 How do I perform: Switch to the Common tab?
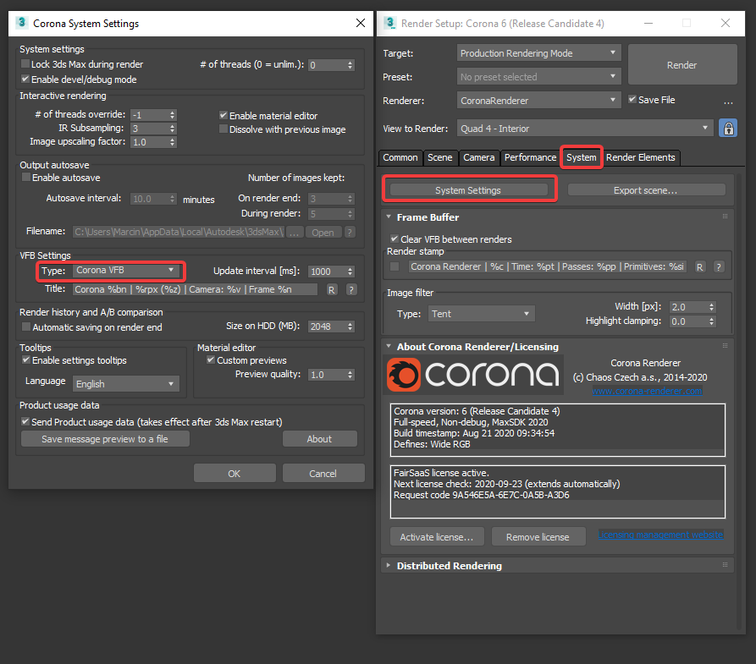(x=400, y=157)
